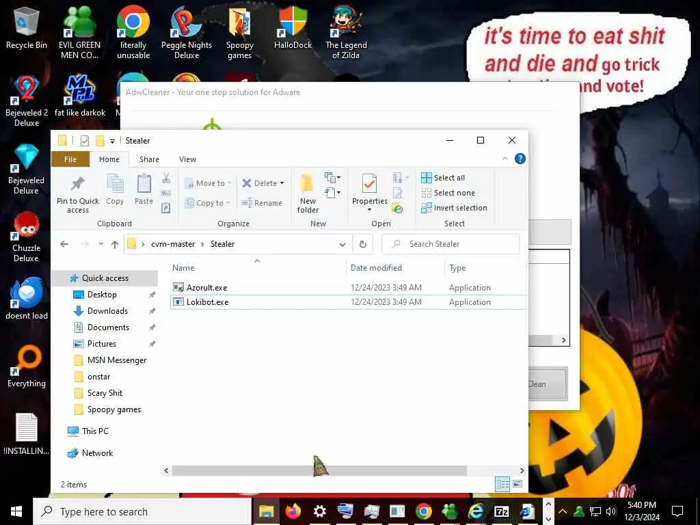Viewport: 700px width, 525px height.
Task: Click the History icon in Open group
Action: pyautogui.click(x=397, y=208)
